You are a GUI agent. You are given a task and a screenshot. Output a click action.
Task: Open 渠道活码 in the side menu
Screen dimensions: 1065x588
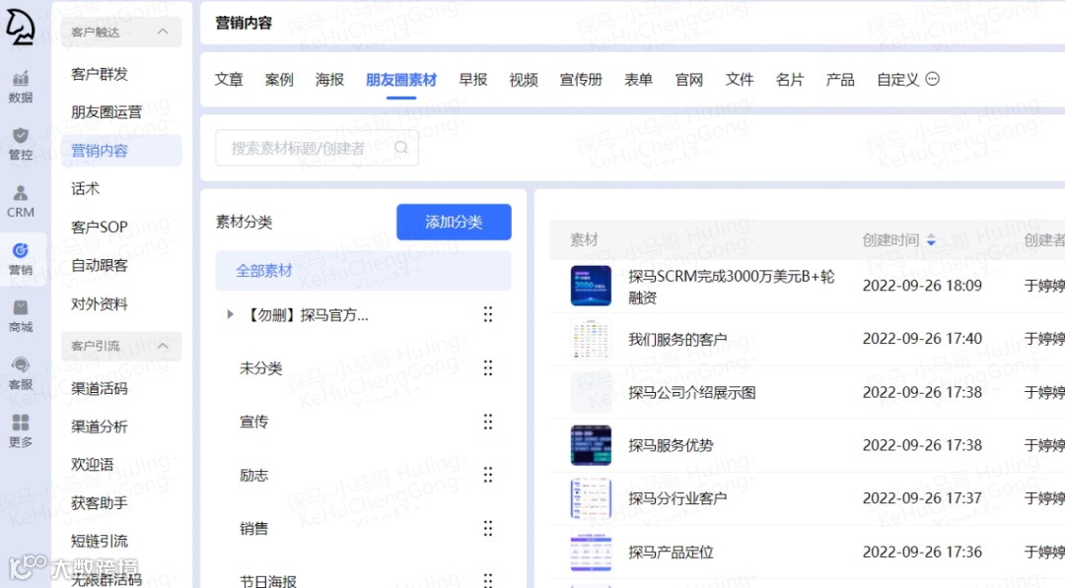click(x=100, y=389)
